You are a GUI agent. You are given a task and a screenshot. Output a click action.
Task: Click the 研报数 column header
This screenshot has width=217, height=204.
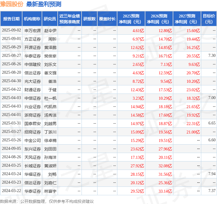[89, 19]
